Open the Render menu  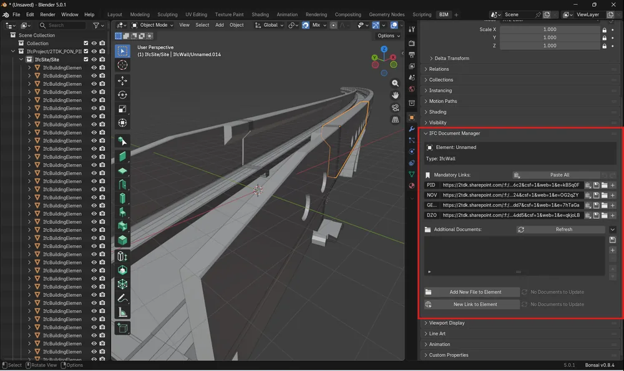[x=48, y=15]
